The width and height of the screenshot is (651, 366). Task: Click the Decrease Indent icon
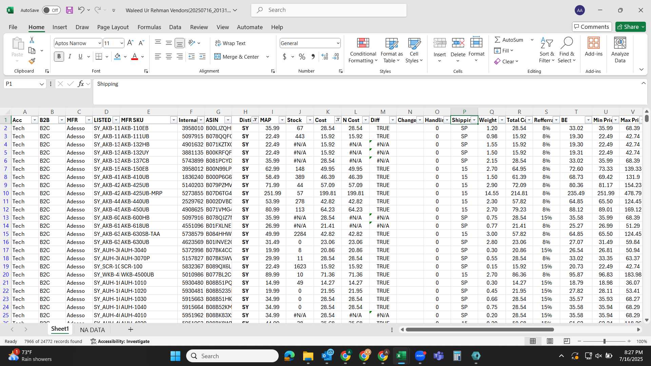(x=192, y=57)
